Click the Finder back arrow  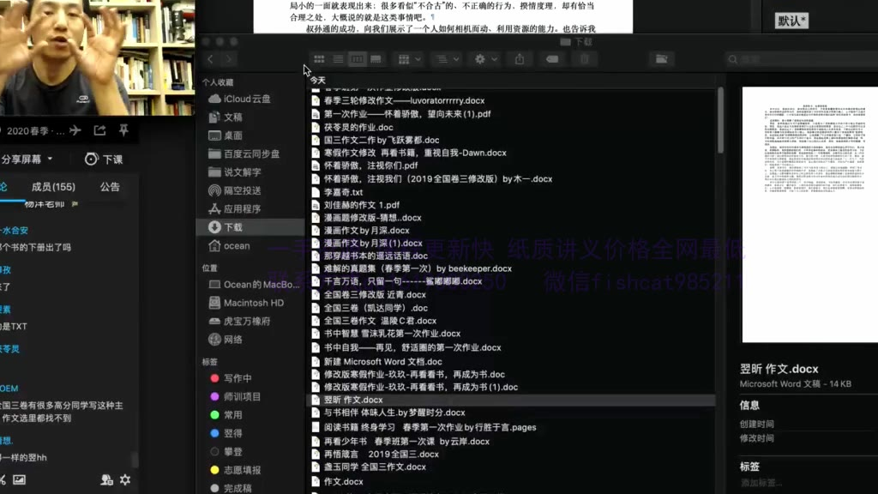tap(210, 59)
